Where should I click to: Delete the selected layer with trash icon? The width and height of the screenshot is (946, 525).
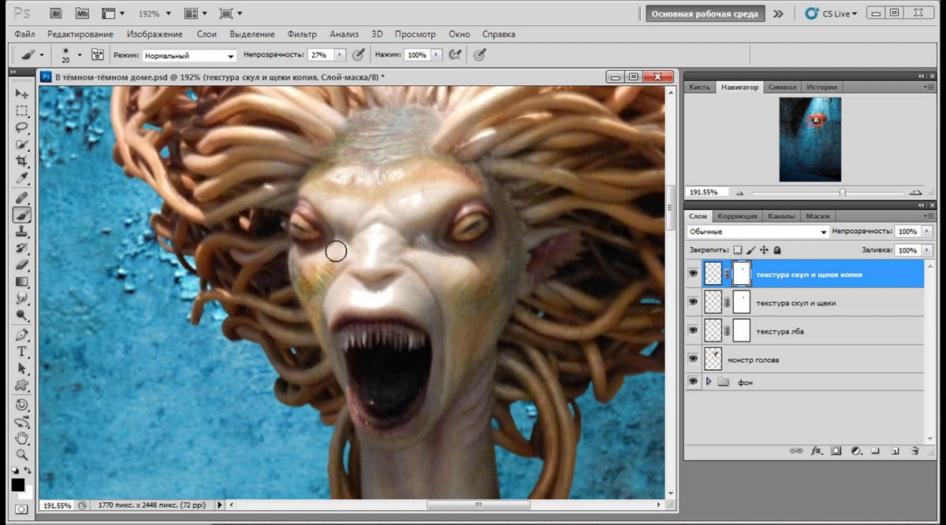pyautogui.click(x=914, y=451)
